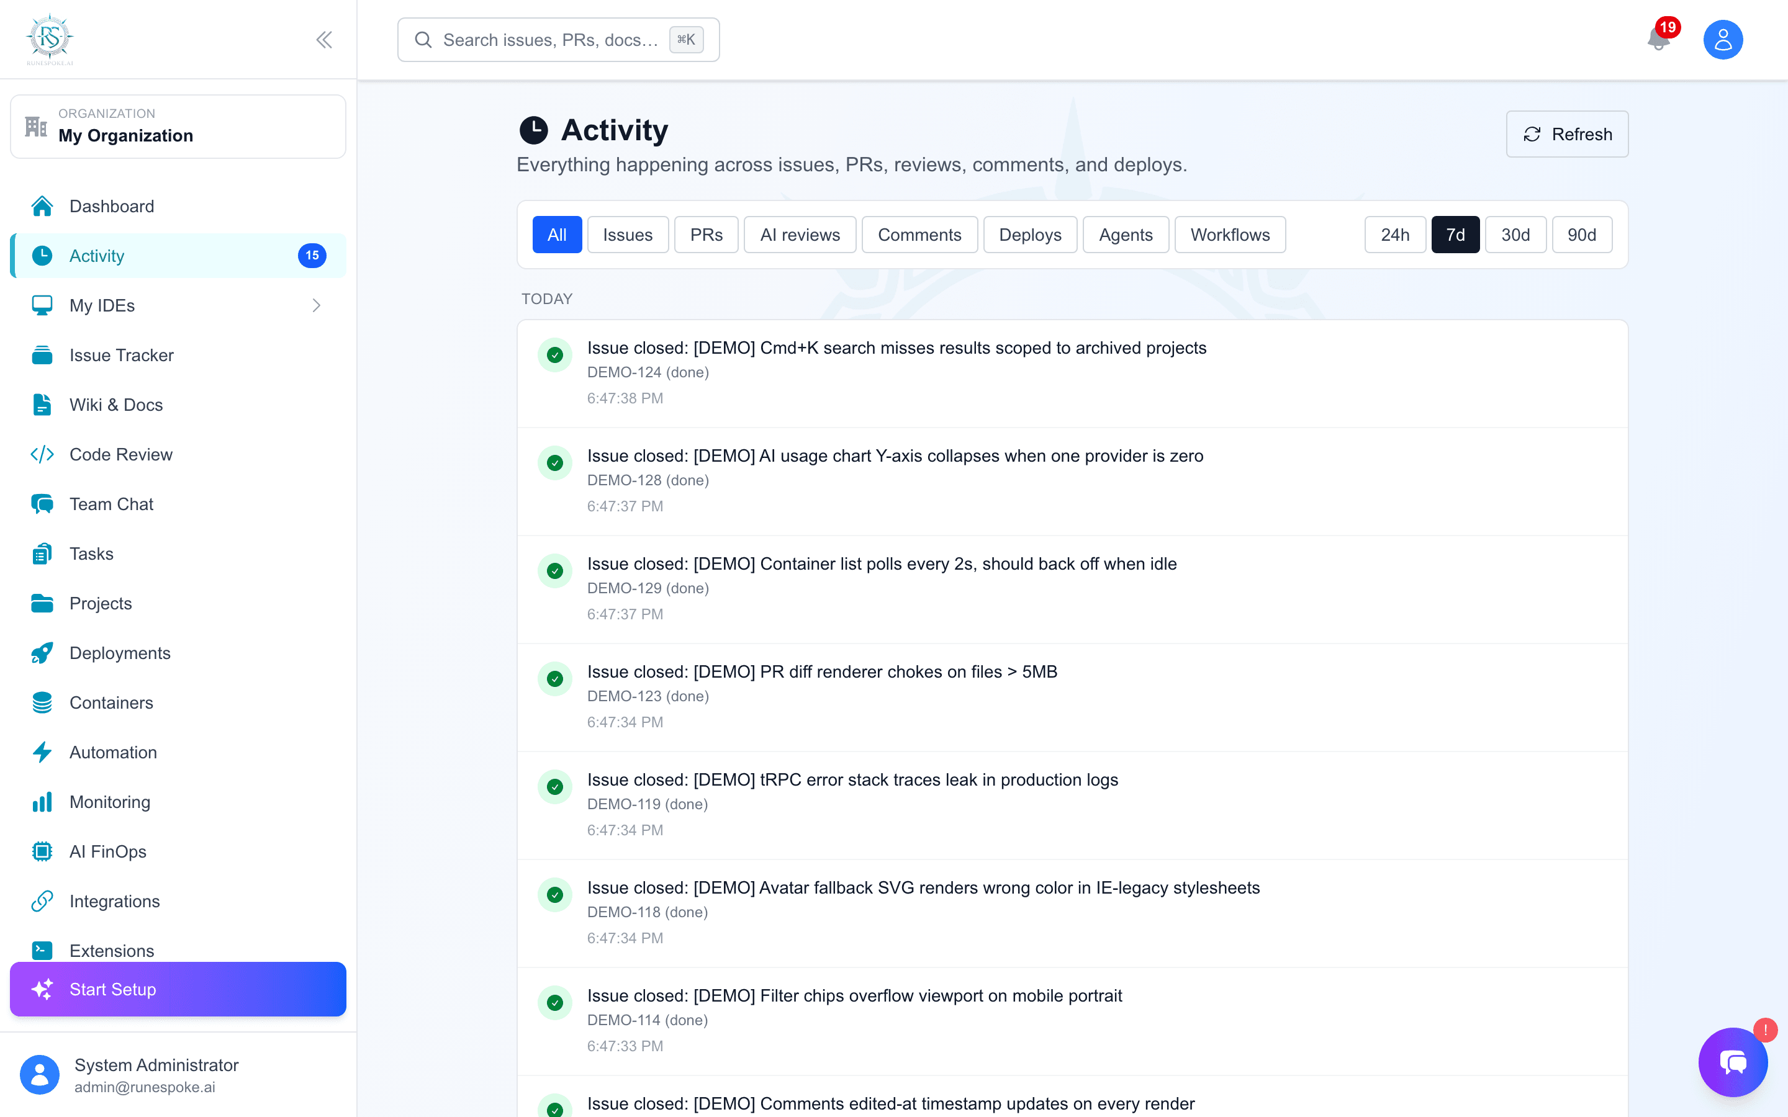Click the Issue Tracker icon
This screenshot has height=1117, width=1788.
click(x=42, y=354)
